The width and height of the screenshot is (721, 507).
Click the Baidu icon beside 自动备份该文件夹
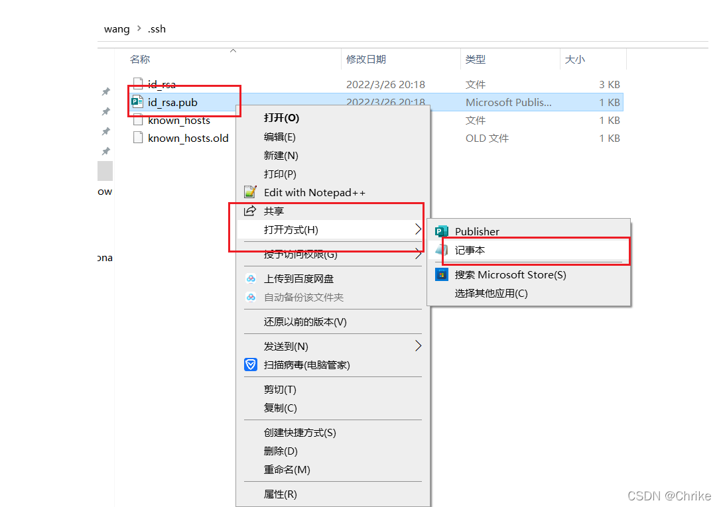coord(251,297)
